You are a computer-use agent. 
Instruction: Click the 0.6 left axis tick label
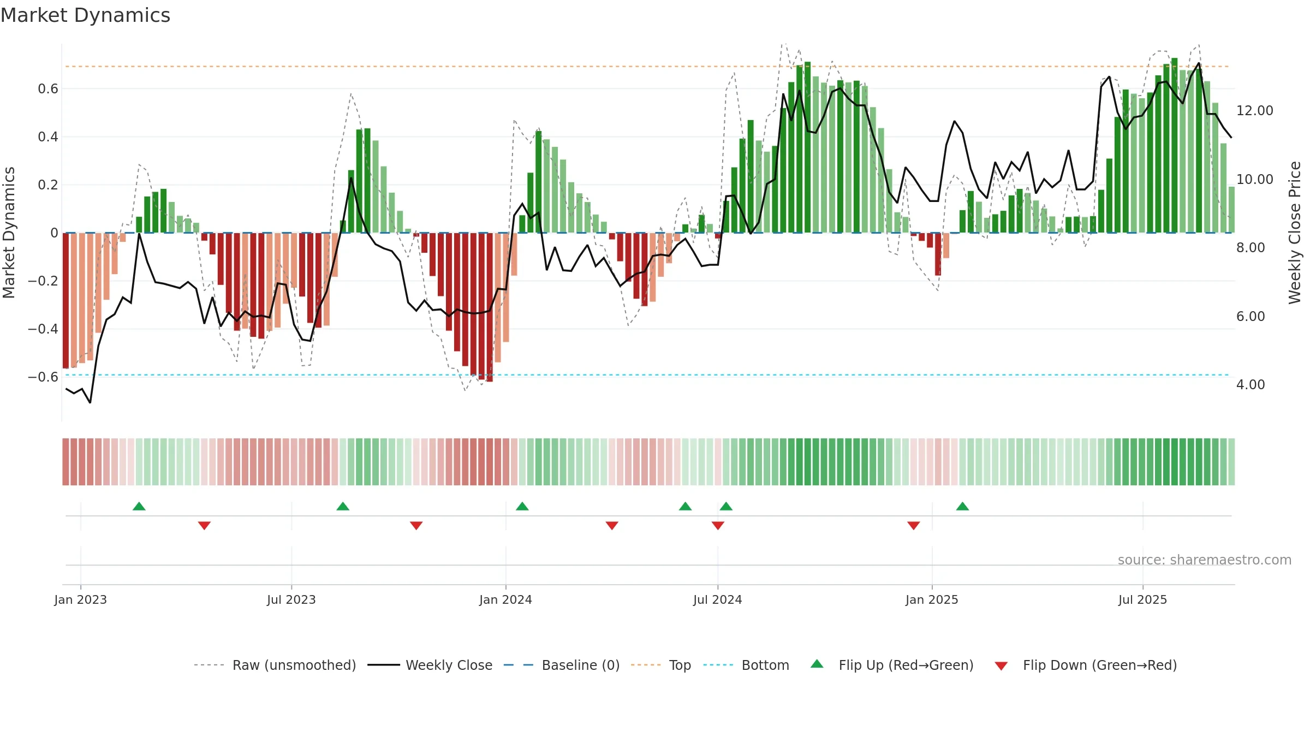click(48, 88)
